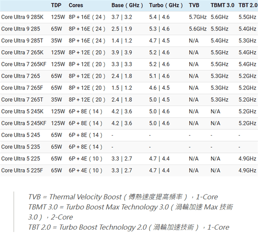Click the 5.6GHz TVB value for Ultra 9 285
This screenshot has height=237, width=258.
pyautogui.click(x=198, y=29)
